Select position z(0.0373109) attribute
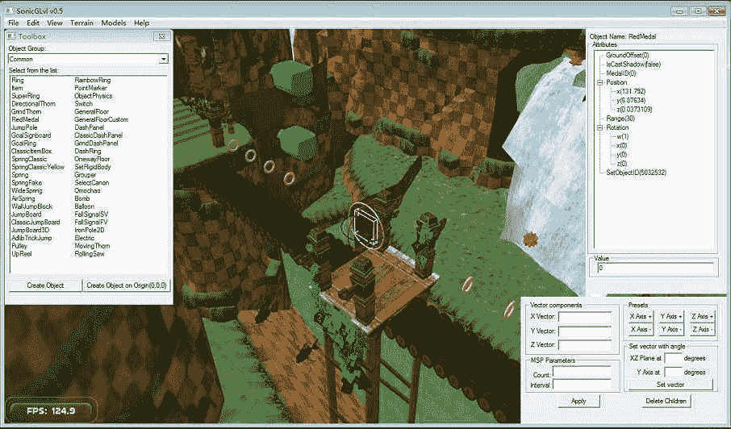 point(634,110)
